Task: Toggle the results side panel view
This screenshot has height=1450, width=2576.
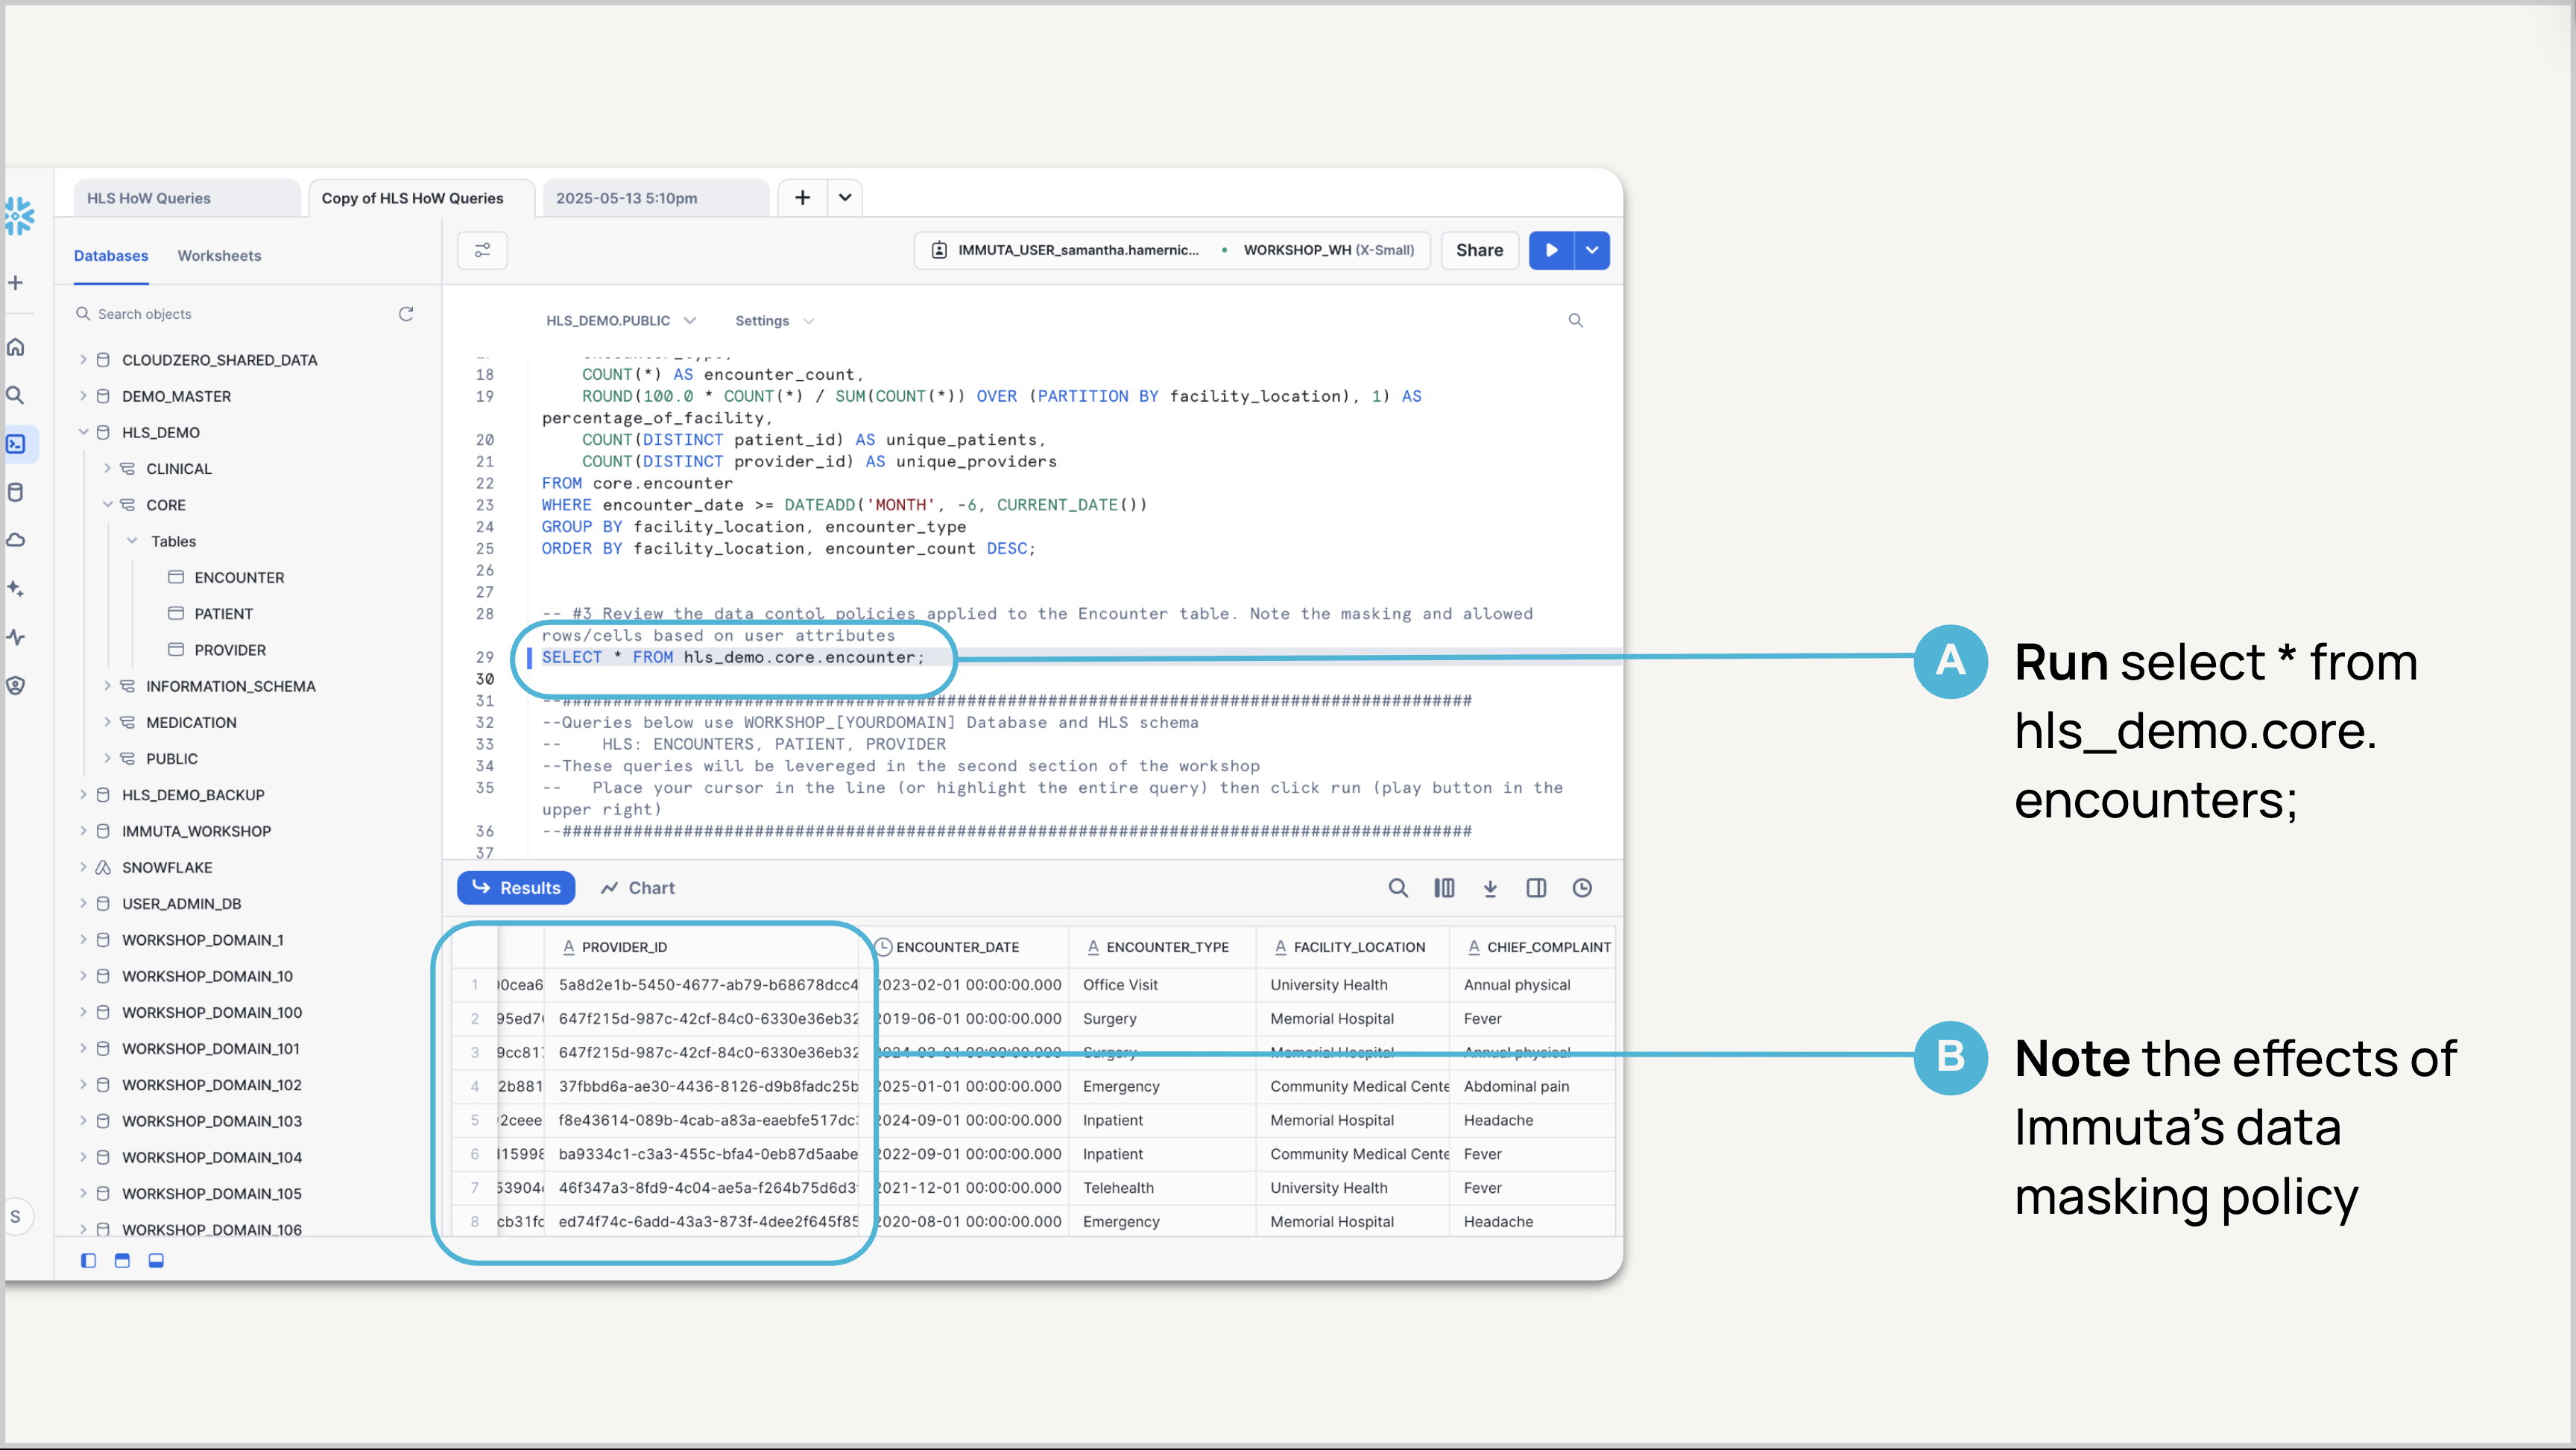Action: tap(1536, 888)
